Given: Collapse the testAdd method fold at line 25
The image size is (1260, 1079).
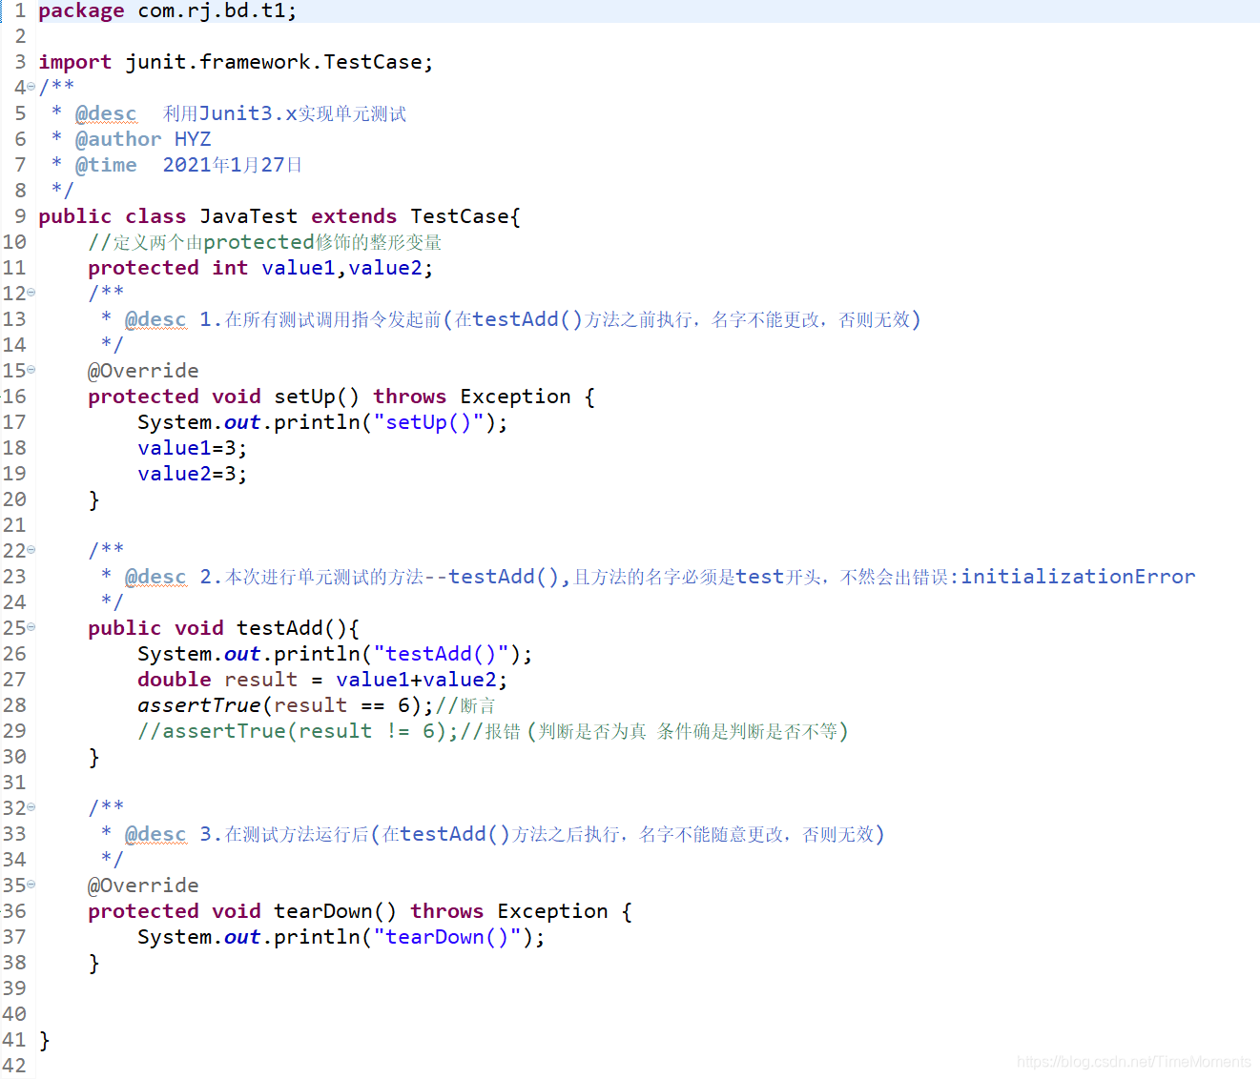Looking at the screenshot, I should tap(31, 627).
